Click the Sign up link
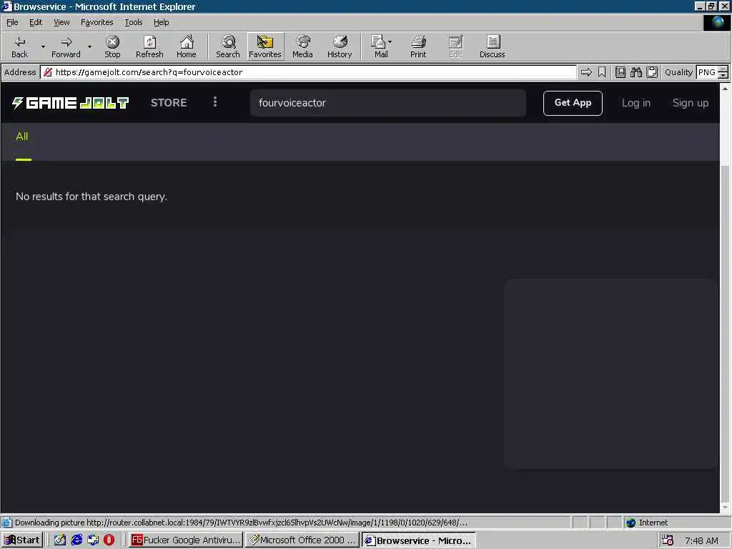Screen dimensions: 732x549 [691, 103]
